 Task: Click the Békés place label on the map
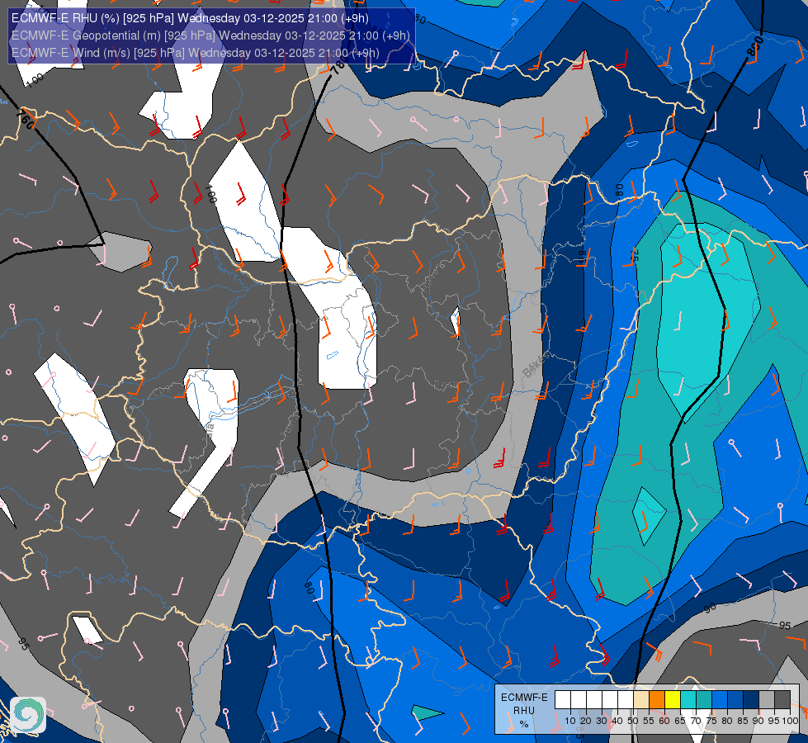pyautogui.click(x=534, y=365)
